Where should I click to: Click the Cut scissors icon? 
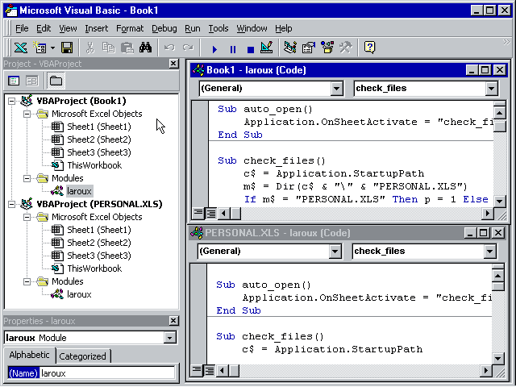pos(89,48)
